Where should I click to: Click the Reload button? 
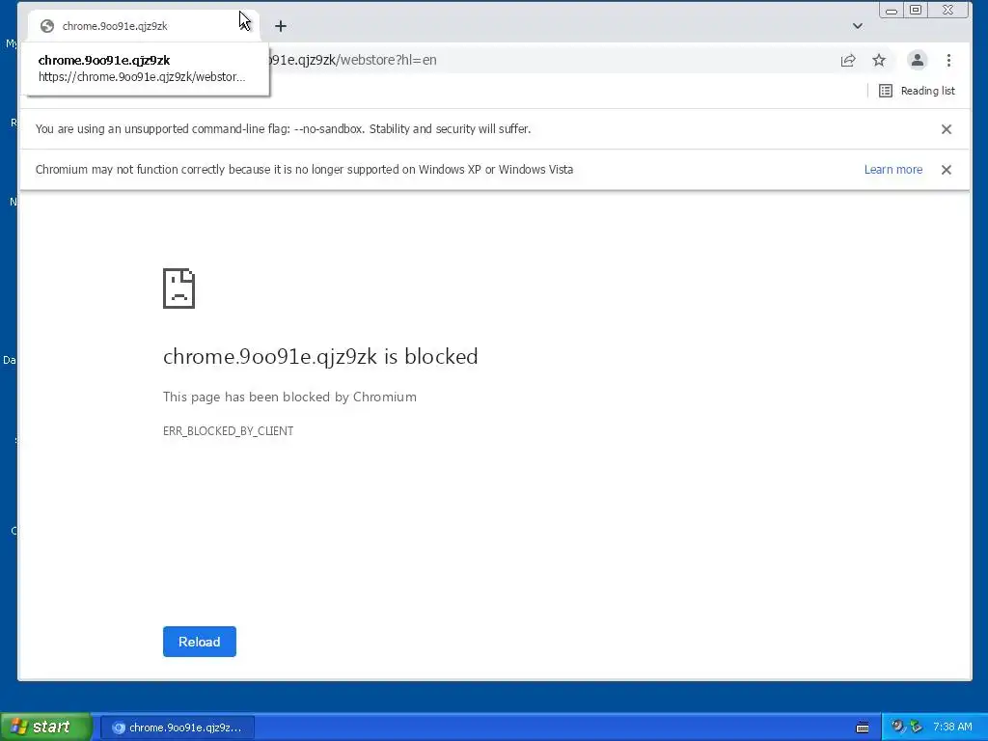click(199, 642)
